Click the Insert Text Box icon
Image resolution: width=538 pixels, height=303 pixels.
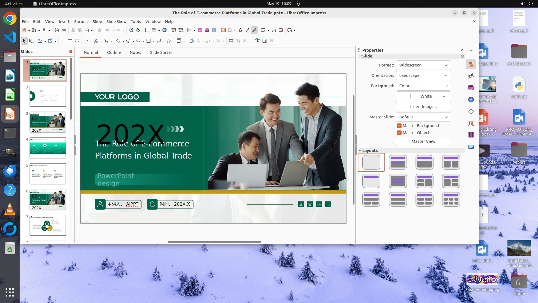pos(223,30)
